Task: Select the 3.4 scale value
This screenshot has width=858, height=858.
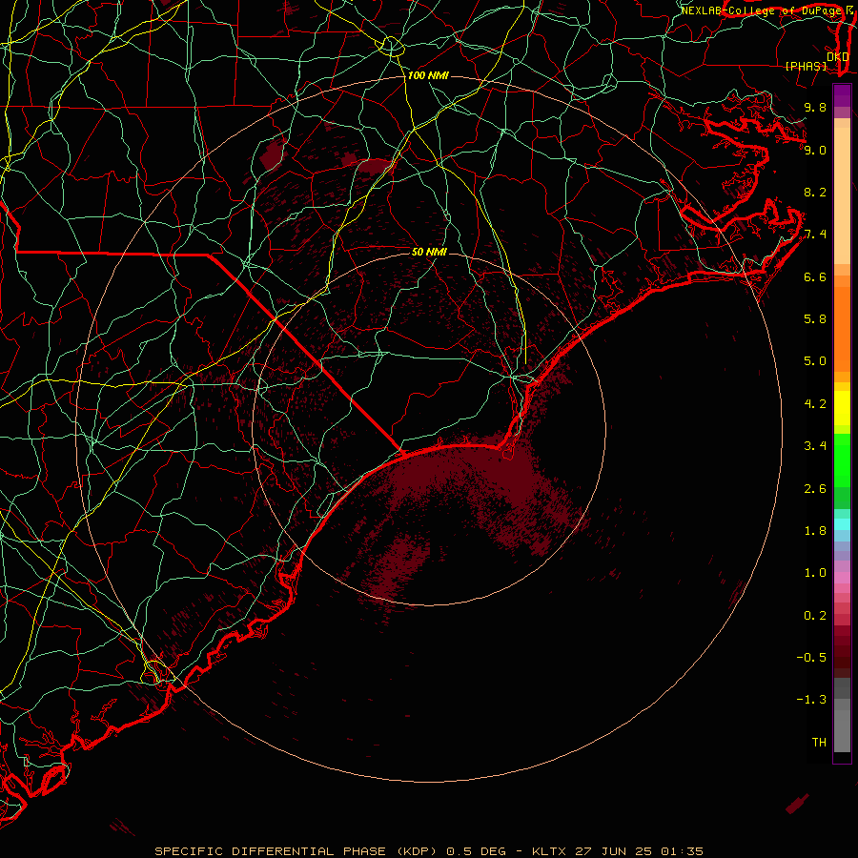Action: click(815, 446)
